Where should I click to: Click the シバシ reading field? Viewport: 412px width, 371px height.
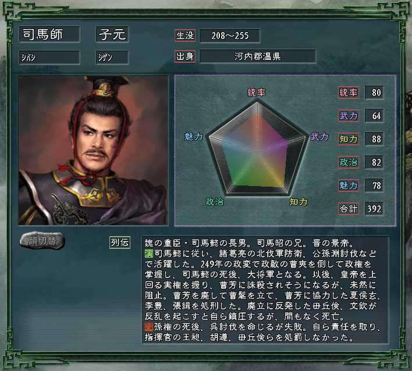click(49, 57)
